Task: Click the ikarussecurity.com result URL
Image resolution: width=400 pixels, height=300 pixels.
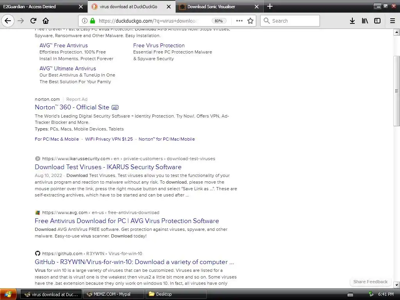Action: 129,159
